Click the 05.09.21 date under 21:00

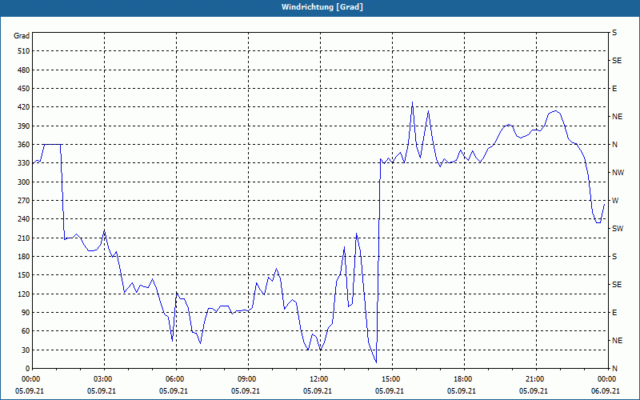coord(534,390)
